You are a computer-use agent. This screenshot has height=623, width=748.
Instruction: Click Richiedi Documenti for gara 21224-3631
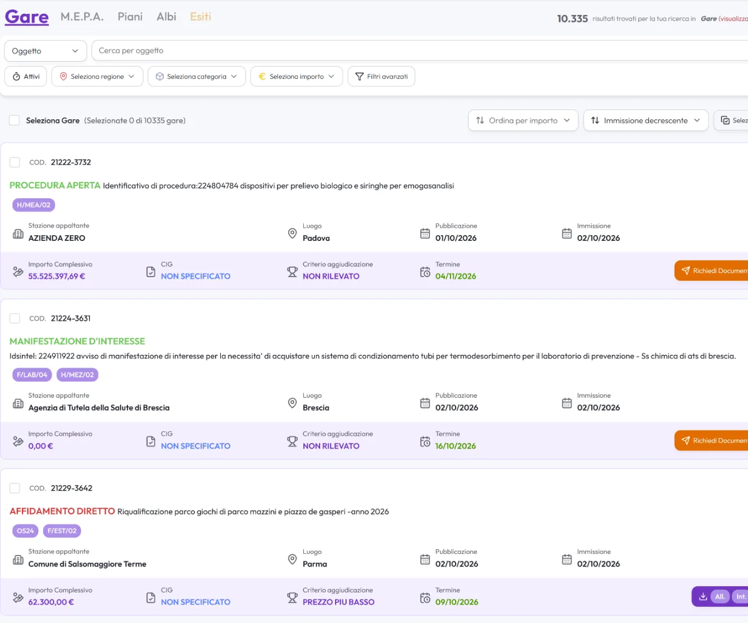(x=711, y=441)
